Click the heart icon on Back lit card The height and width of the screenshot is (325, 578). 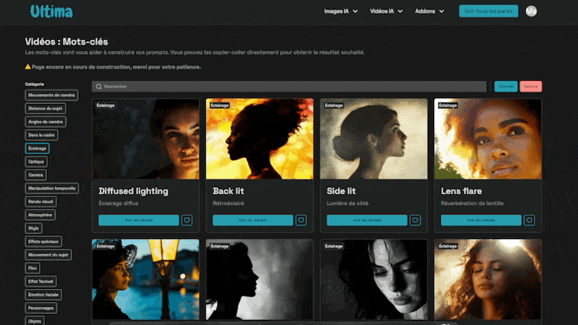pyautogui.click(x=301, y=220)
